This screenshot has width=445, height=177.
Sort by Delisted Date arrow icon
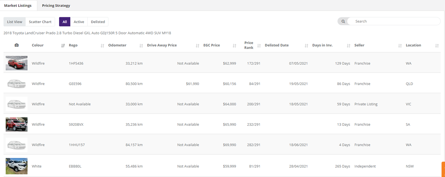pyautogui.click(x=306, y=45)
